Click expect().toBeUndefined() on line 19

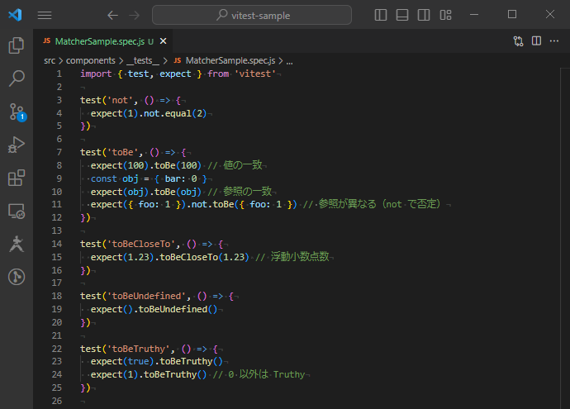pos(154,309)
